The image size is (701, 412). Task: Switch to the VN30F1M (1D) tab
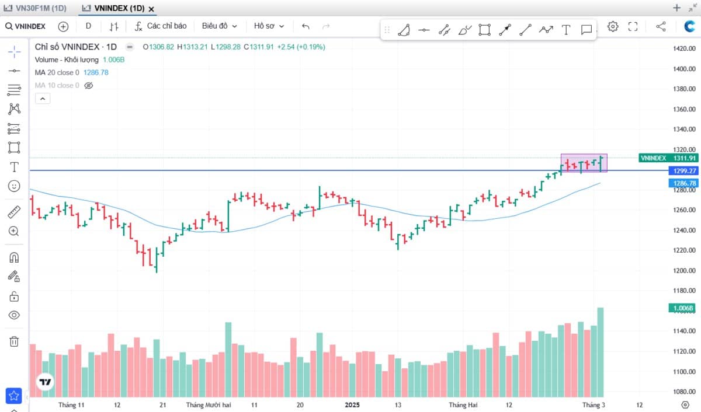[36, 8]
